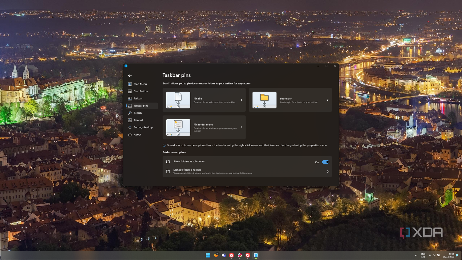Click the Pin folder yellow folder thumbnail

coord(264,100)
